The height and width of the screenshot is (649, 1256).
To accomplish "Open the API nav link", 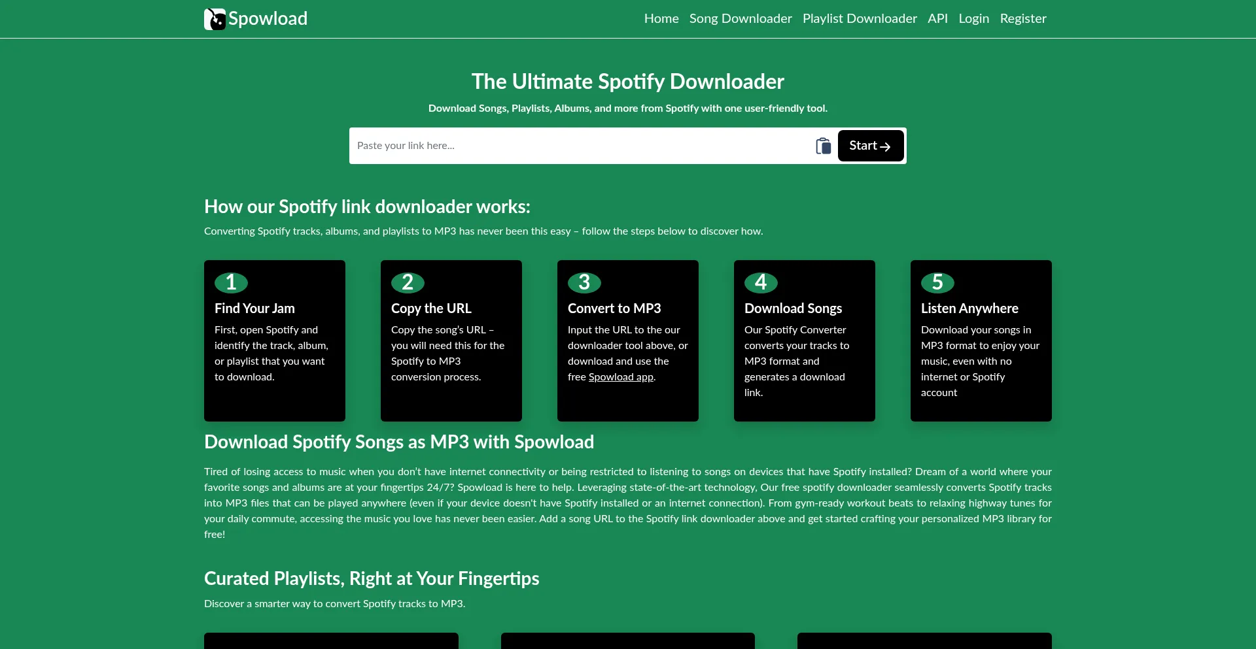I will [x=937, y=19].
